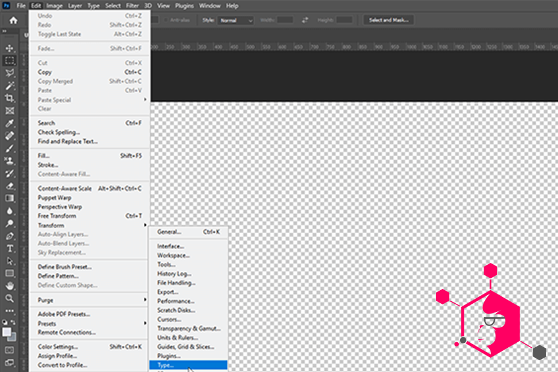Select Type... in Preferences submenu
The image size is (558, 372).
[x=188, y=365]
